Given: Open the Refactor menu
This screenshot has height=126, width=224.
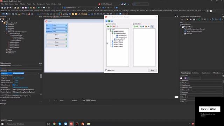Looking at the screenshot, I should point(22,4).
